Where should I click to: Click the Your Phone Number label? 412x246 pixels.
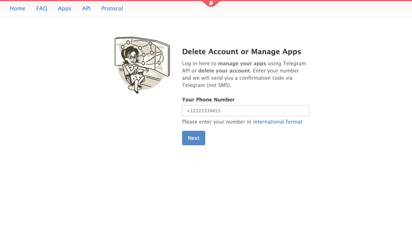(x=208, y=100)
